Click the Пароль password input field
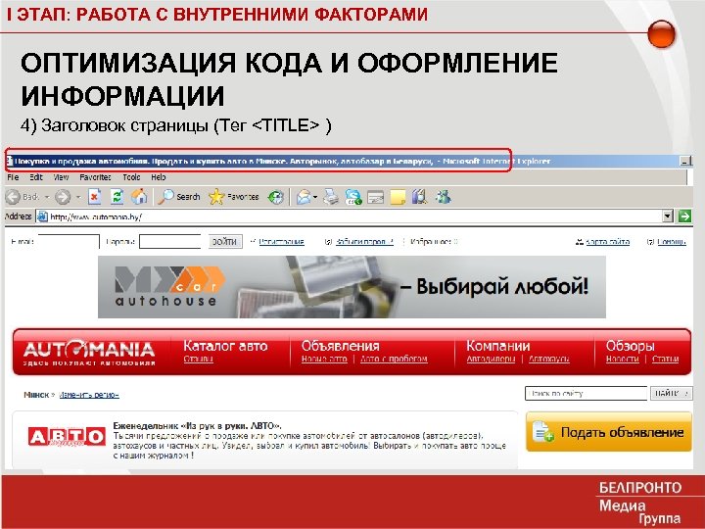Viewport: 705px width, 529px height. click(x=170, y=242)
